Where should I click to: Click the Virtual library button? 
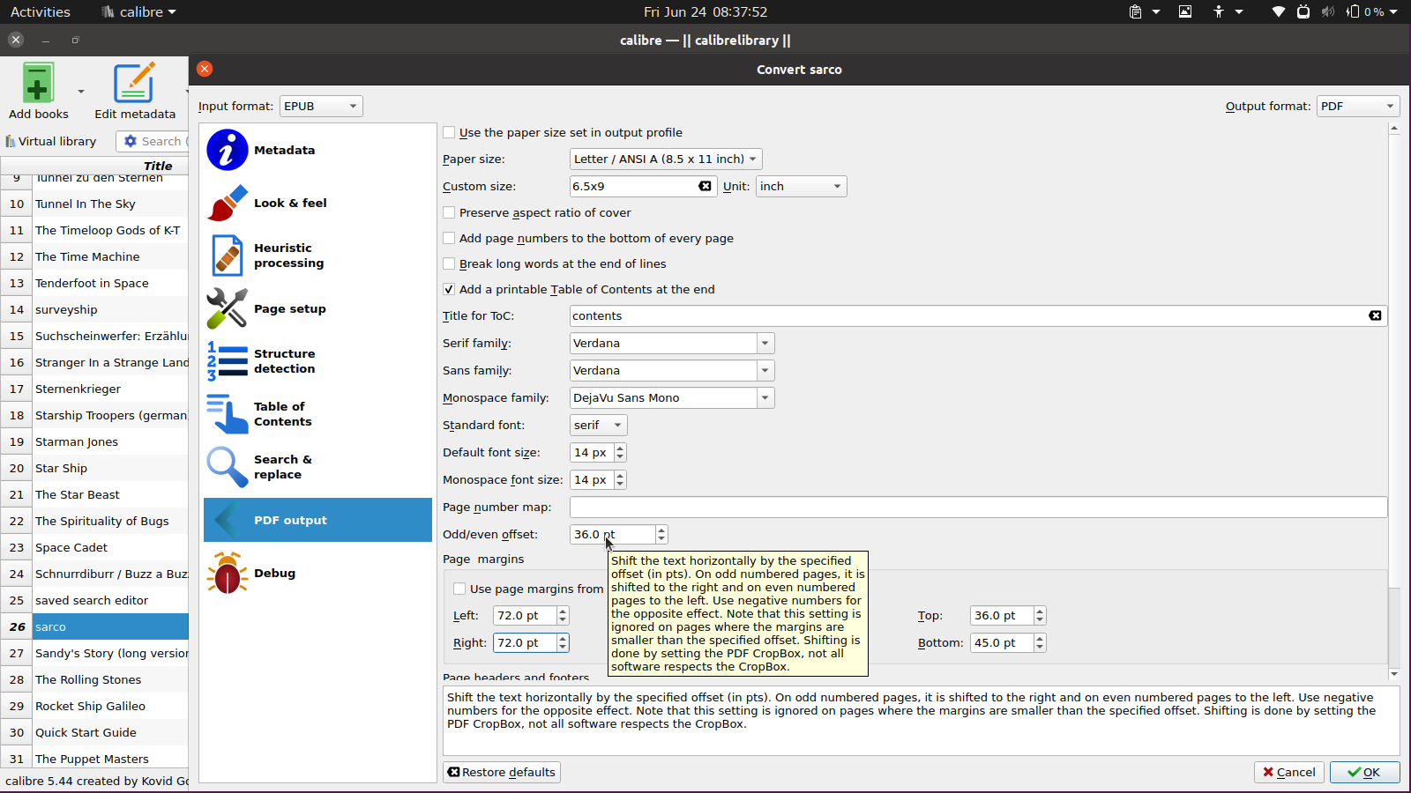pyautogui.click(x=51, y=141)
